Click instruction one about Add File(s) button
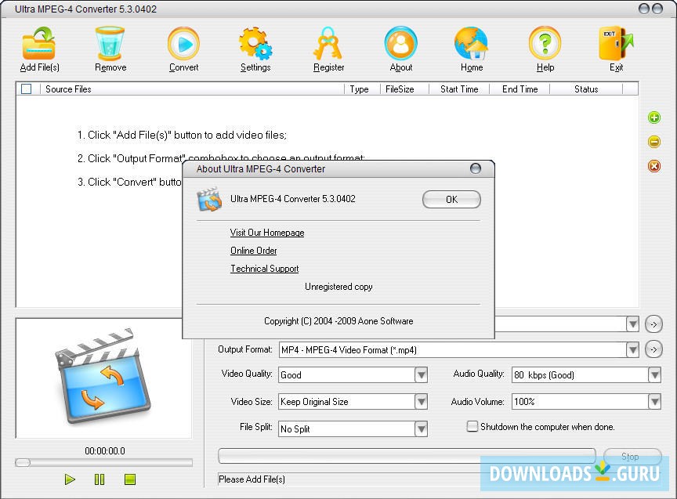Screen dimensions: 677x499 [x=182, y=135]
